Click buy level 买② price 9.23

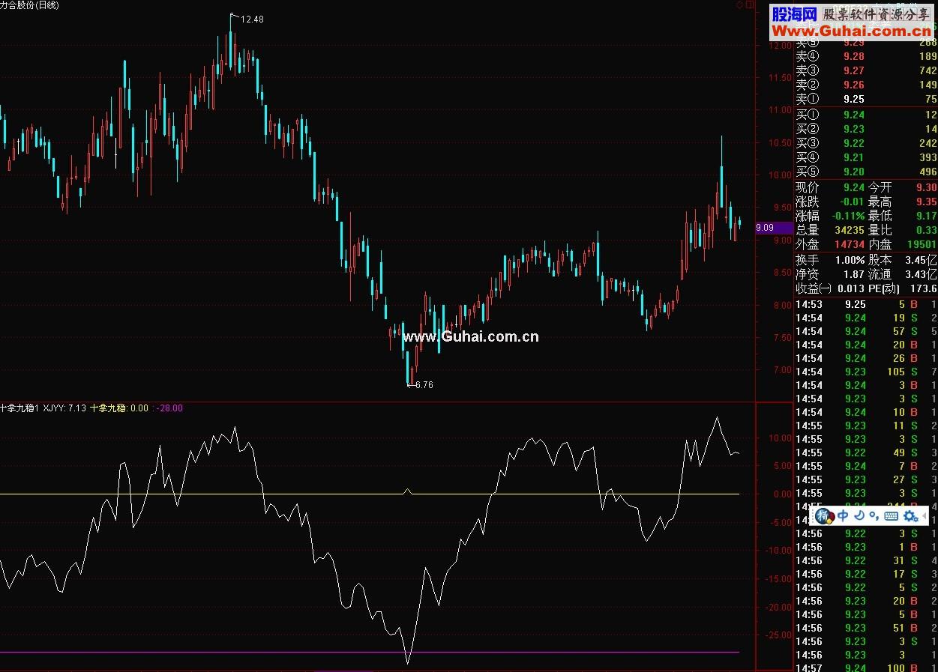tap(853, 129)
